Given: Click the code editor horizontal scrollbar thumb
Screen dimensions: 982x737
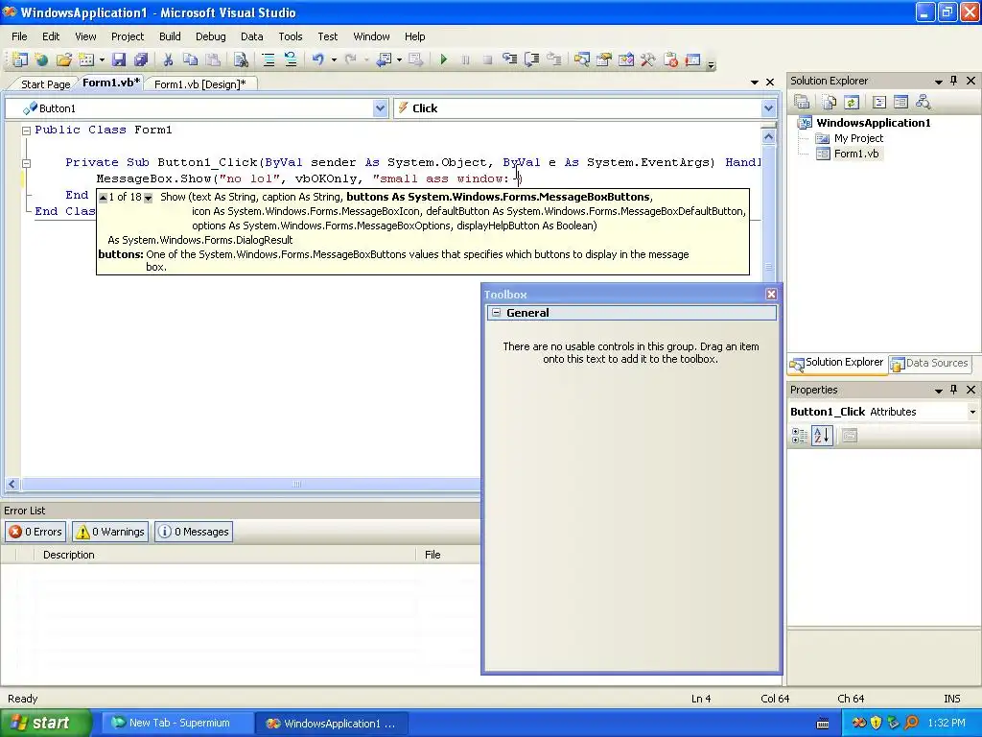Looking at the screenshot, I should 297,484.
